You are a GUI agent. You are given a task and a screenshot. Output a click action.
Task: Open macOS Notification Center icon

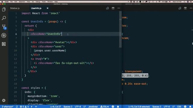[x=191, y=2]
